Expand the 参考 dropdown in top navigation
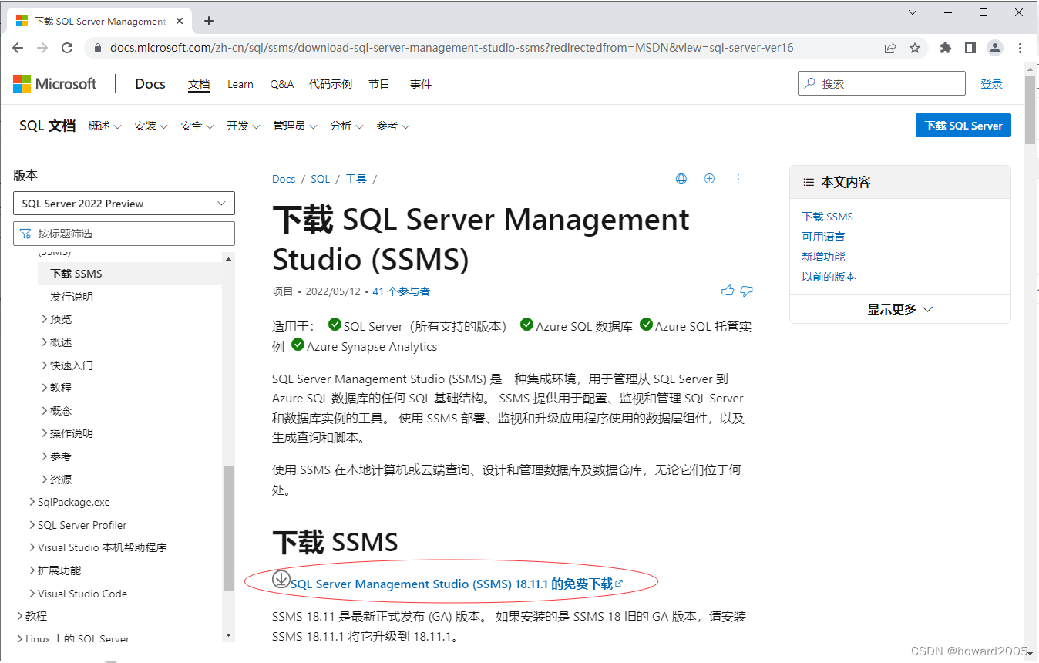 pos(393,126)
